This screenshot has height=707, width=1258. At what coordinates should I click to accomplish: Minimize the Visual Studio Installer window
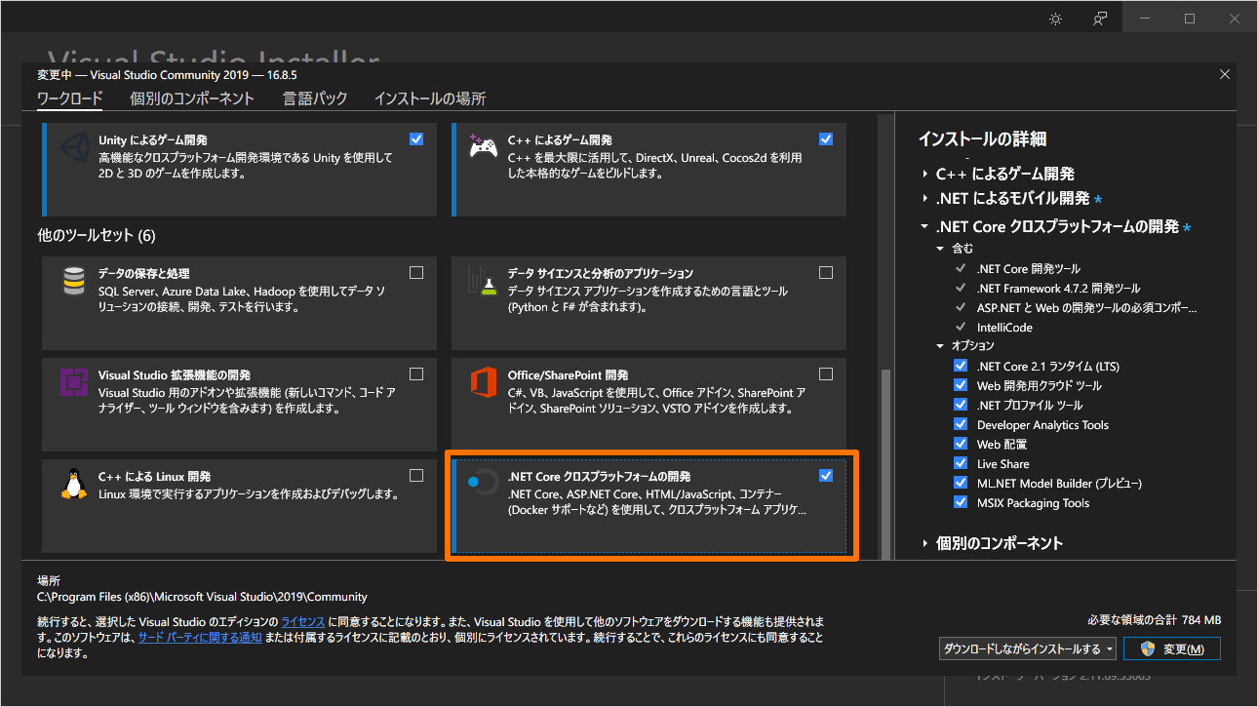coord(1145,19)
